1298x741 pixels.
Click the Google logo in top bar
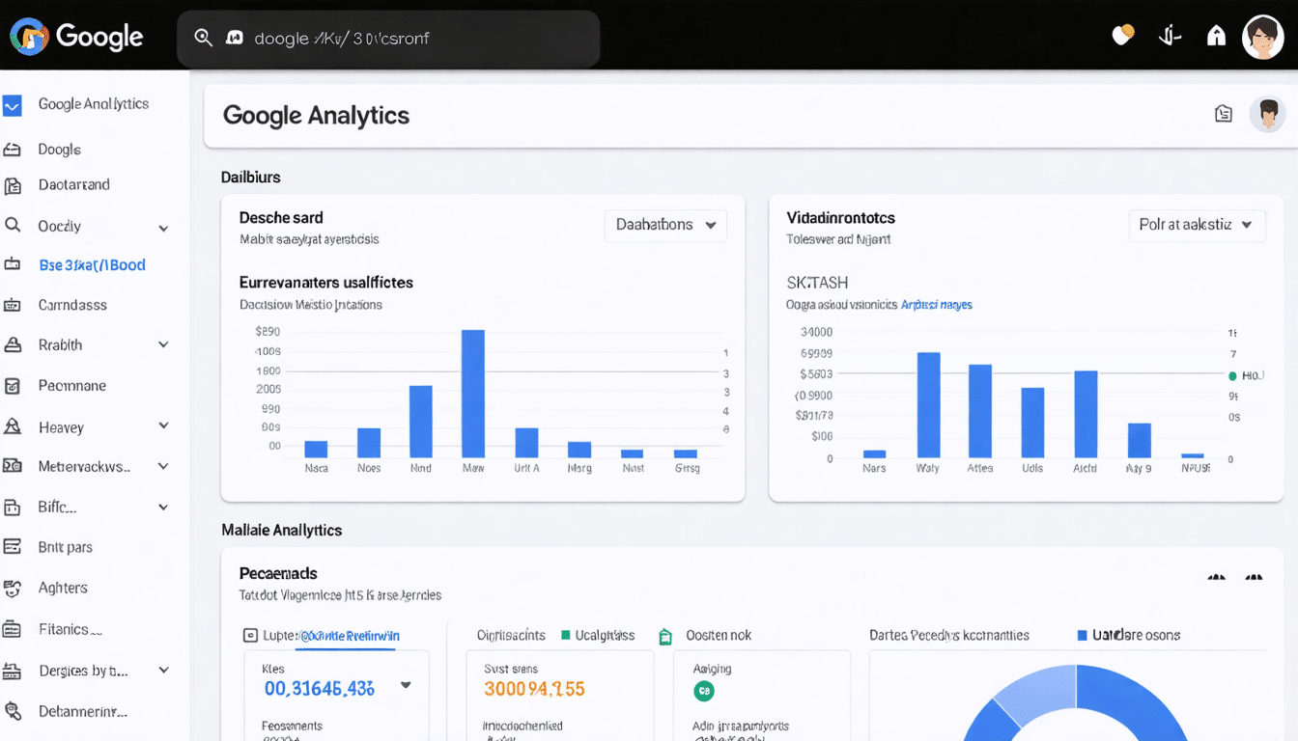[x=76, y=37]
